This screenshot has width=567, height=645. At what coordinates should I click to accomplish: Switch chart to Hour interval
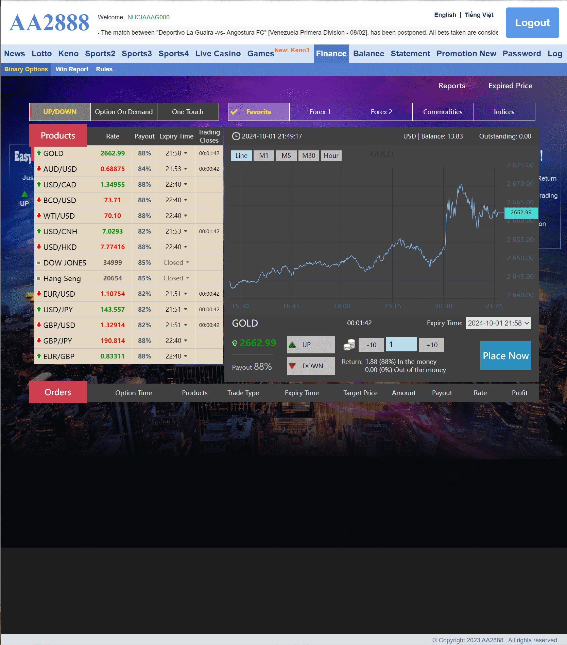(x=331, y=155)
